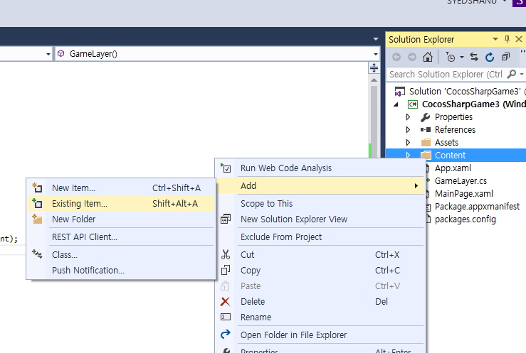Select New Folder in the submenu
Viewport: 526px width, 353px height.
(x=73, y=219)
